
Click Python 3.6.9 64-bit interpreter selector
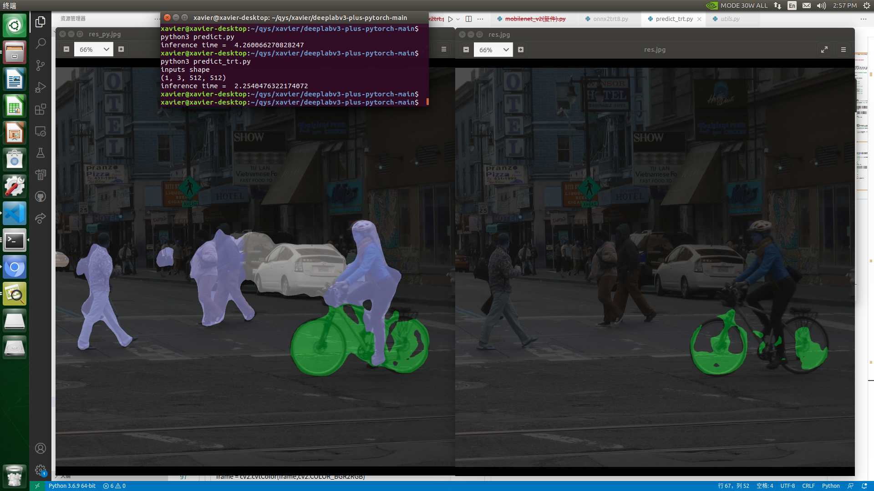tap(72, 486)
